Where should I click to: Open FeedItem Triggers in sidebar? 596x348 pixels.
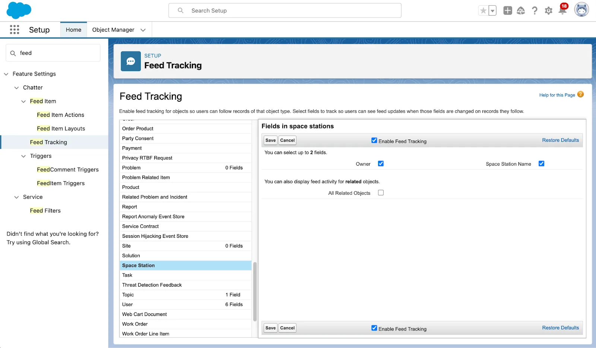click(61, 183)
